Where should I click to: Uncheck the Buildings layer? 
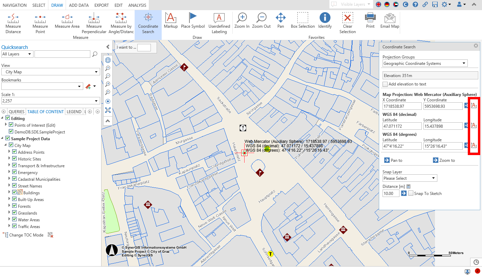click(x=14, y=193)
